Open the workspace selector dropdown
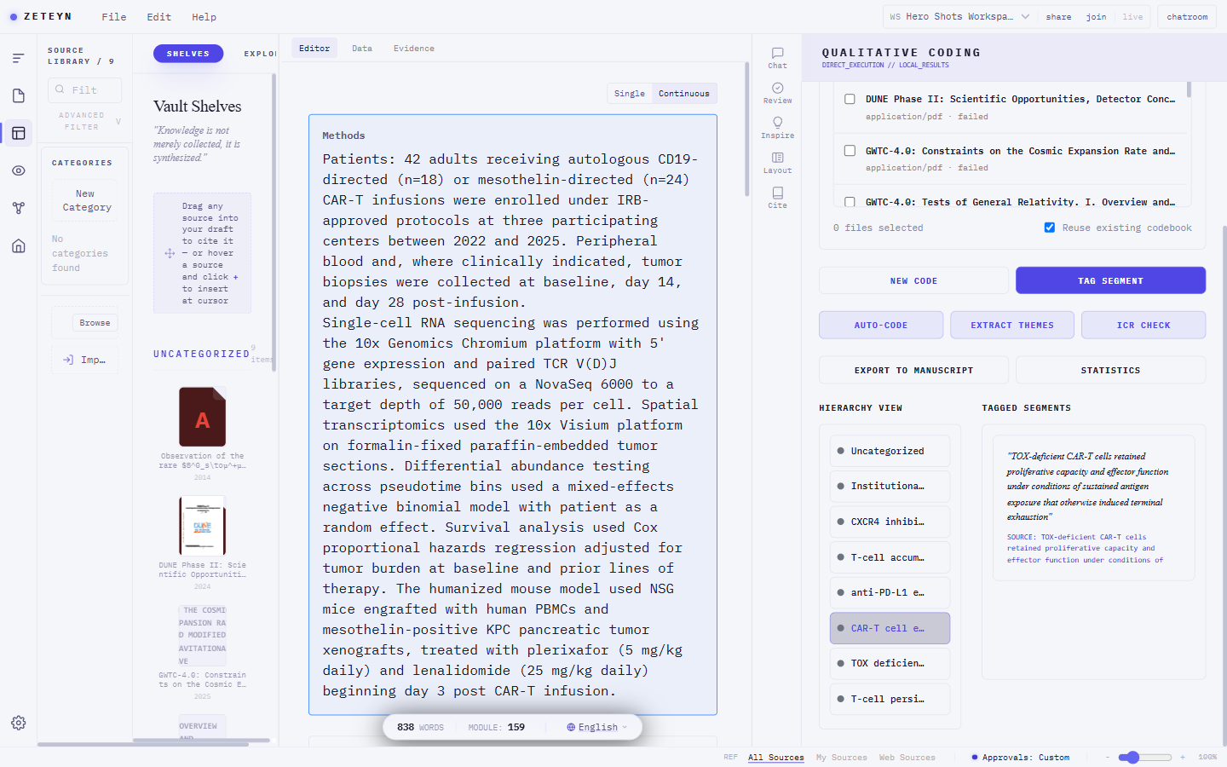 click(959, 17)
